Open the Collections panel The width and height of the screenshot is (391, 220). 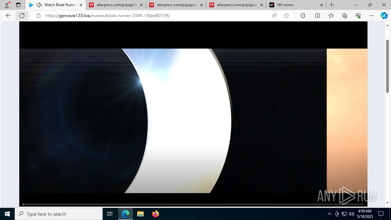(345, 16)
